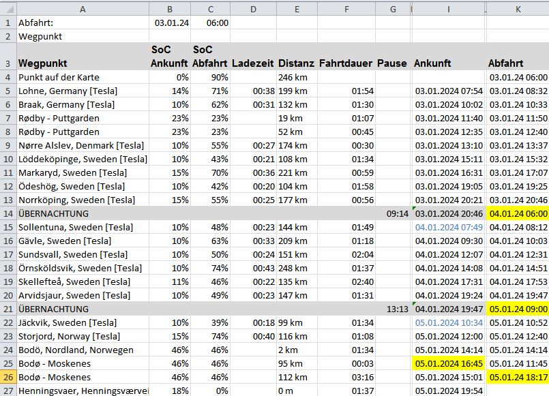Select 'Norrköping, Sweden [Tesla]' cell
Viewport: 549px width, 396px height.
click(83, 200)
